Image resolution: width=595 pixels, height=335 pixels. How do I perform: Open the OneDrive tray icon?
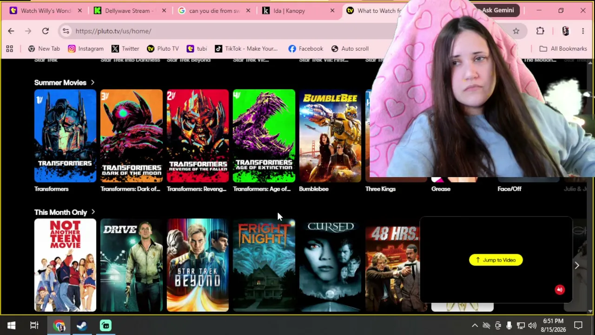pyautogui.click(x=486, y=326)
